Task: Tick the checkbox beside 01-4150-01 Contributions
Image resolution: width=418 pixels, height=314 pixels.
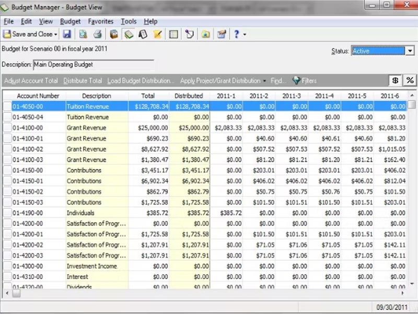Action: click(7, 181)
